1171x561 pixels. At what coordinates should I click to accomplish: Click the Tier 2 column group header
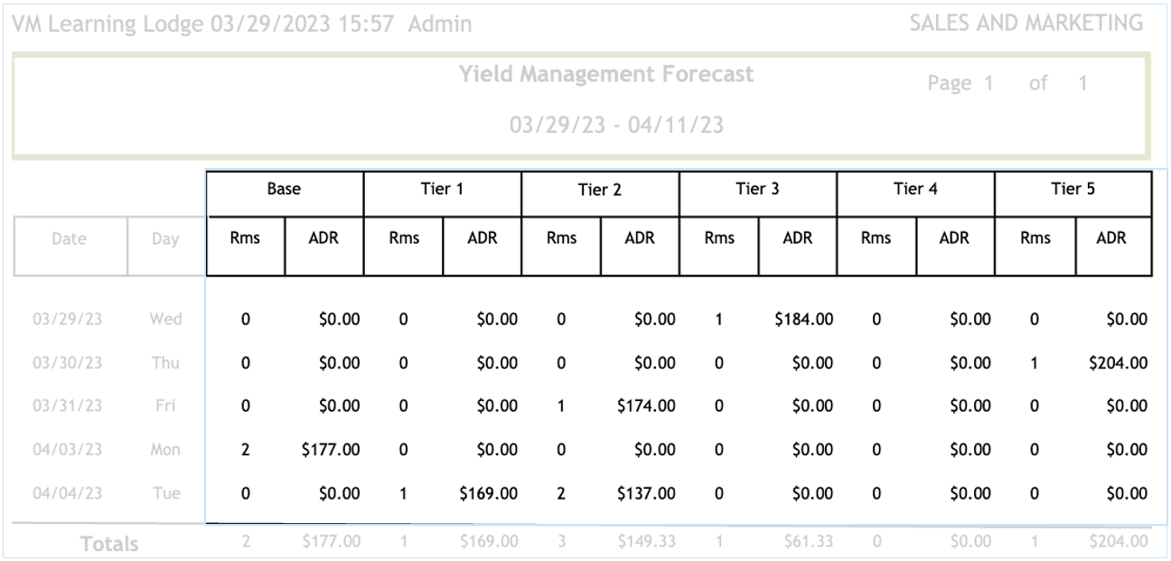coord(600,192)
